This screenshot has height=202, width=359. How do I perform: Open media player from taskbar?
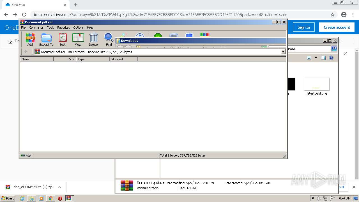(41, 198)
